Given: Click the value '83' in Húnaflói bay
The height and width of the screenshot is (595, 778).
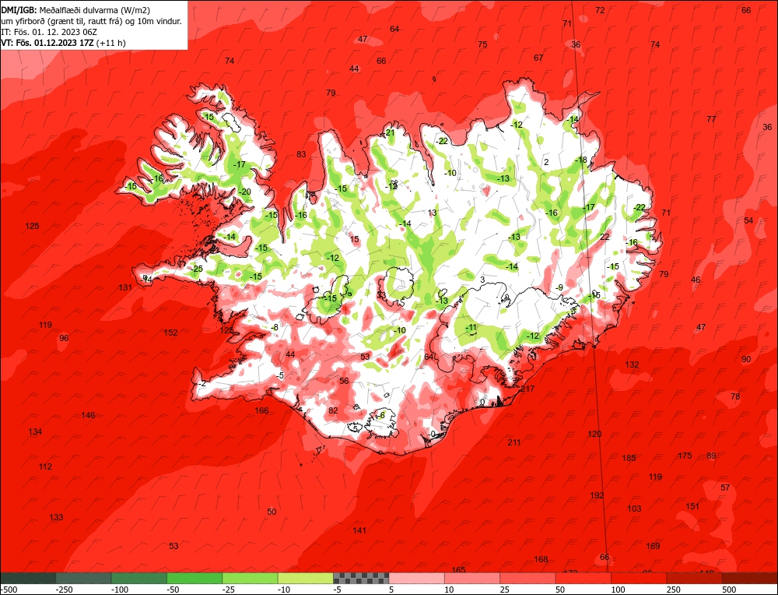Looking at the screenshot, I should (301, 154).
